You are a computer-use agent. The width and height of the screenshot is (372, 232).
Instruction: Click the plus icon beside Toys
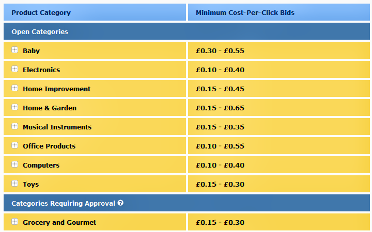14,184
